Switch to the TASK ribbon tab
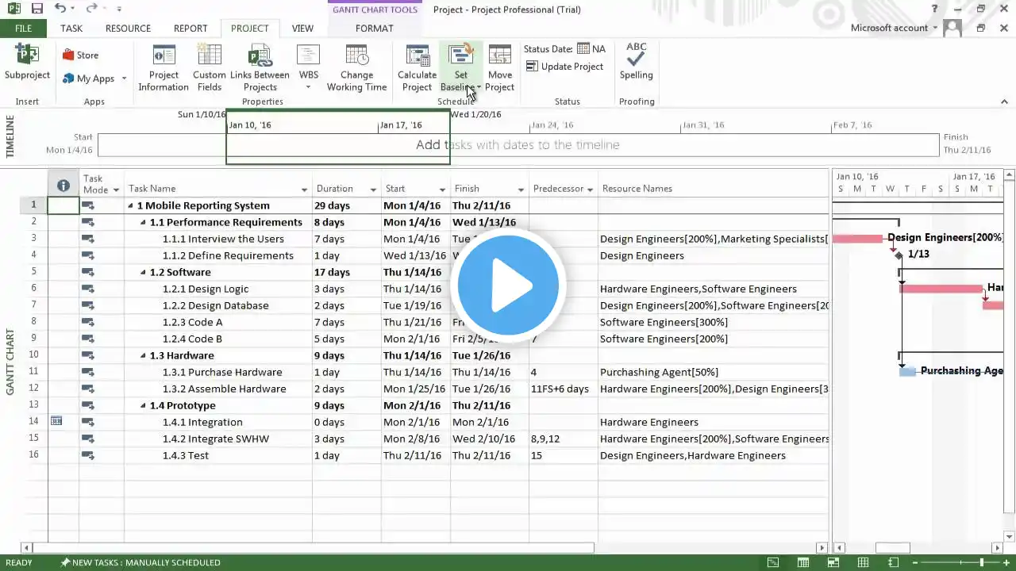The height and width of the screenshot is (571, 1016). click(71, 28)
